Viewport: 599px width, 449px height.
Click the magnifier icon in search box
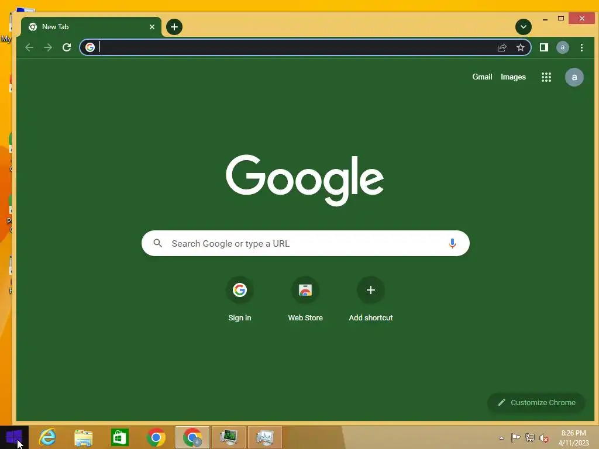point(157,243)
